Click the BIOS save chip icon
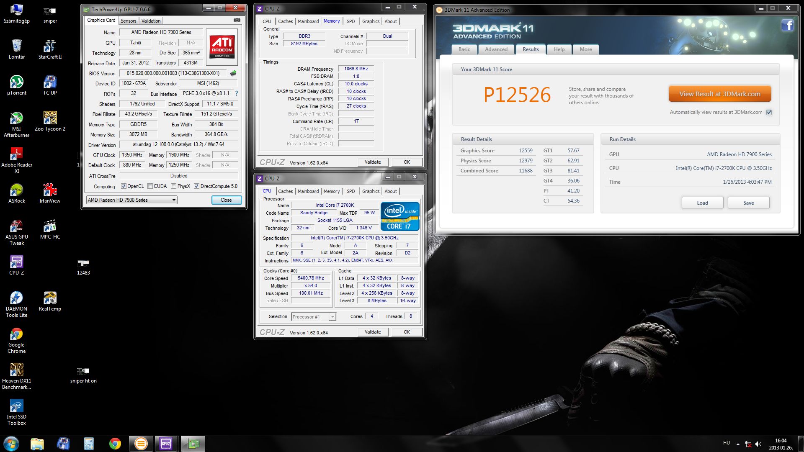 click(233, 73)
